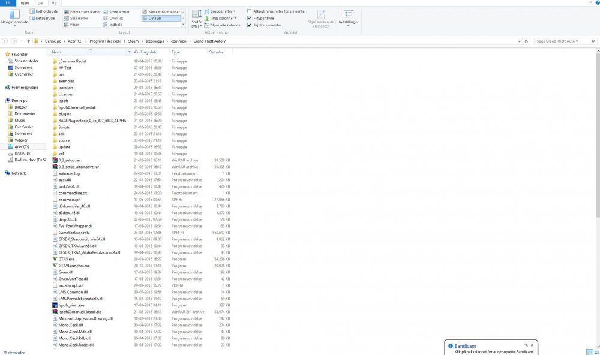
Task: Select the Vis ribbon tab
Action: 55,2
